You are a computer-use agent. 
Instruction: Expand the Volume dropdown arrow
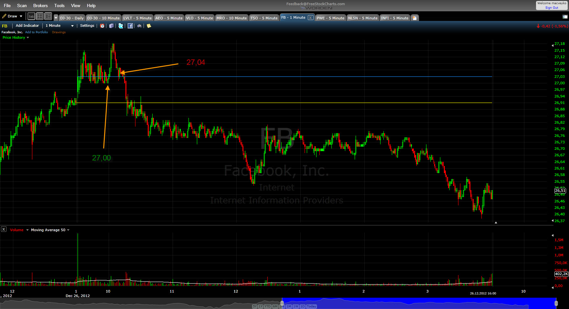pyautogui.click(x=27, y=230)
